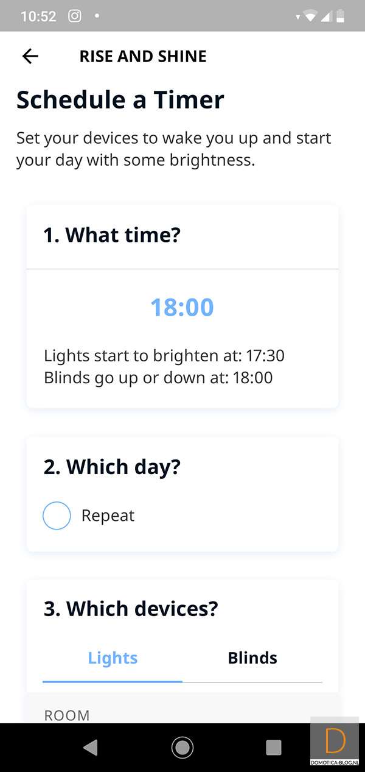365x772 pixels.
Task: Open recent apps with square button
Action: [x=274, y=747]
